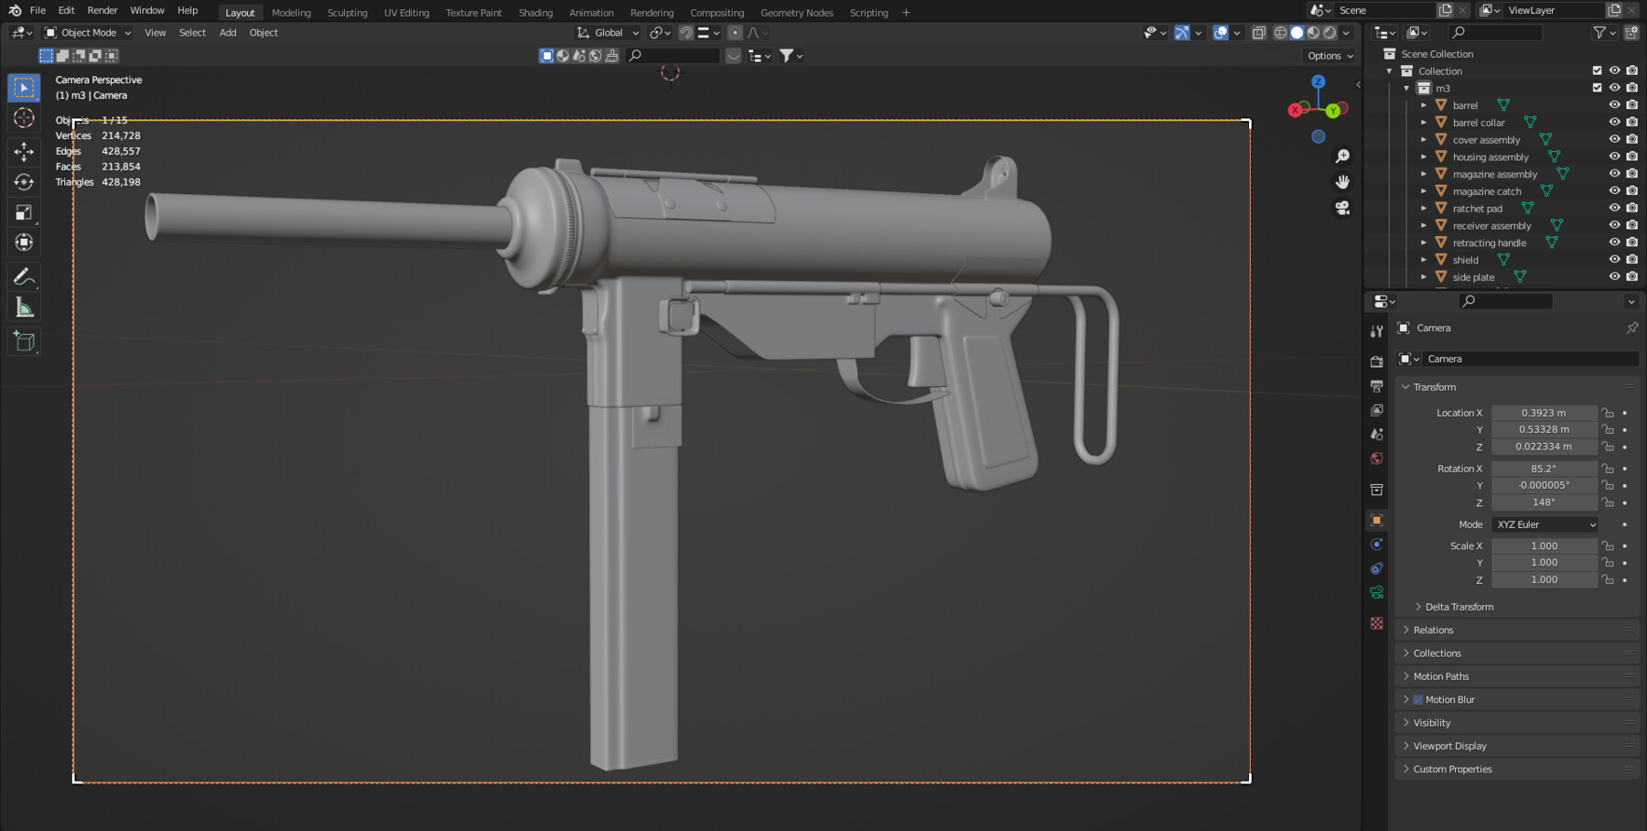This screenshot has height=831, width=1647.
Task: Collapse the m3 collection in the outliner
Action: pos(1406,88)
